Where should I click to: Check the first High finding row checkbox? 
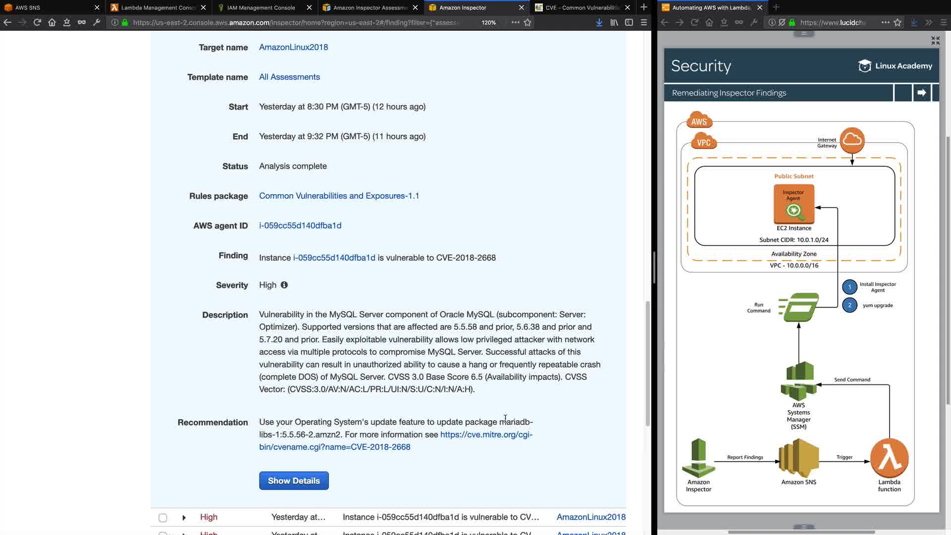pyautogui.click(x=163, y=518)
